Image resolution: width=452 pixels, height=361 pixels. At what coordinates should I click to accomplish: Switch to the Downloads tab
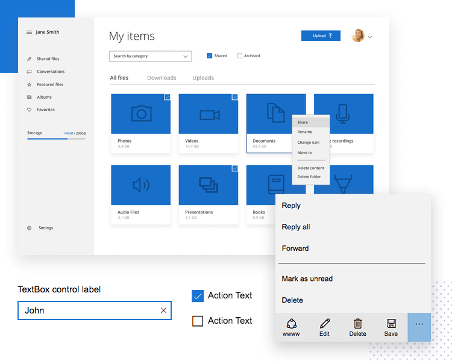click(162, 78)
